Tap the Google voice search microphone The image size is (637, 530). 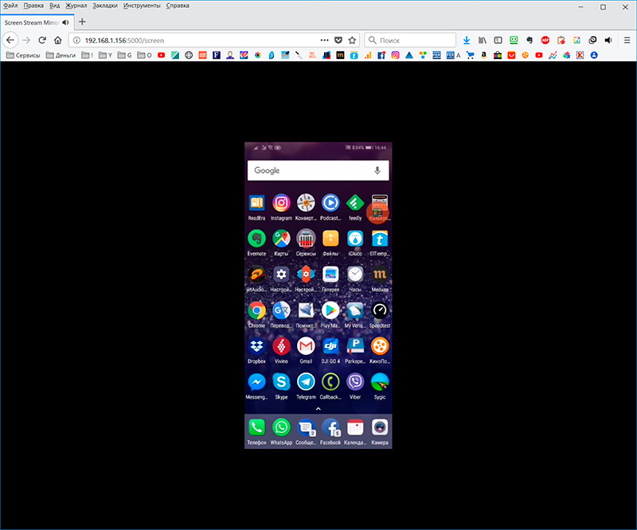377,170
